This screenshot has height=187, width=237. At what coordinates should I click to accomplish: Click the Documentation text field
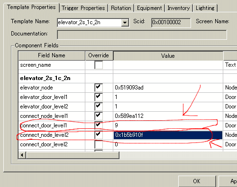142,35
